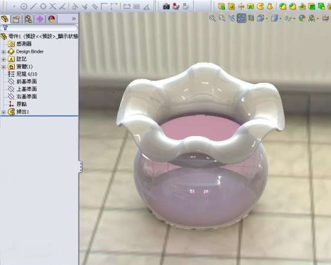Open DimXpertManager crosshair tab

point(39,19)
